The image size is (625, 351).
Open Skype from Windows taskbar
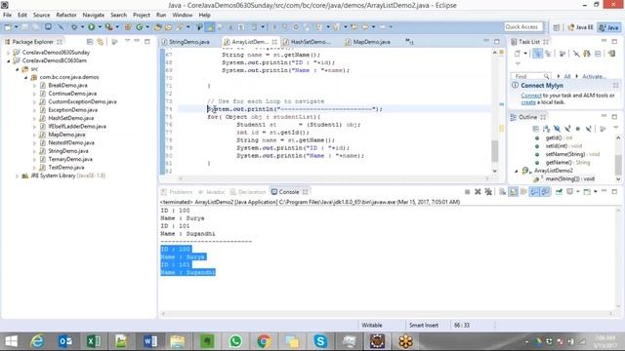click(320, 341)
